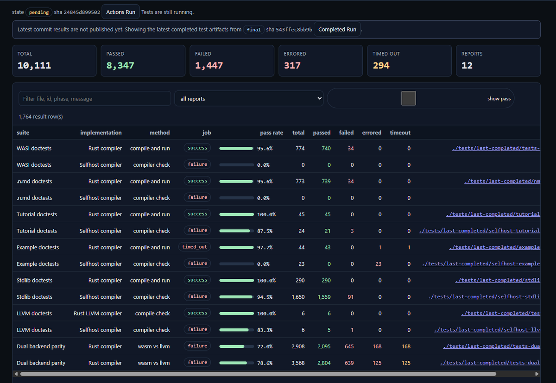This screenshot has height=383, width=556.
Task: Open the Actions Run button
Action: (120, 12)
